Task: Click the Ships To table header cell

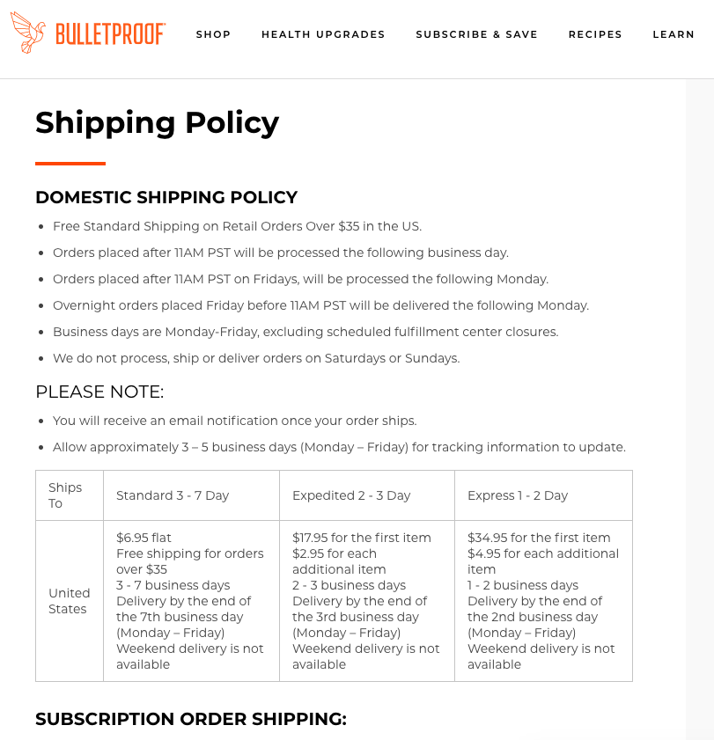Action: click(65, 495)
